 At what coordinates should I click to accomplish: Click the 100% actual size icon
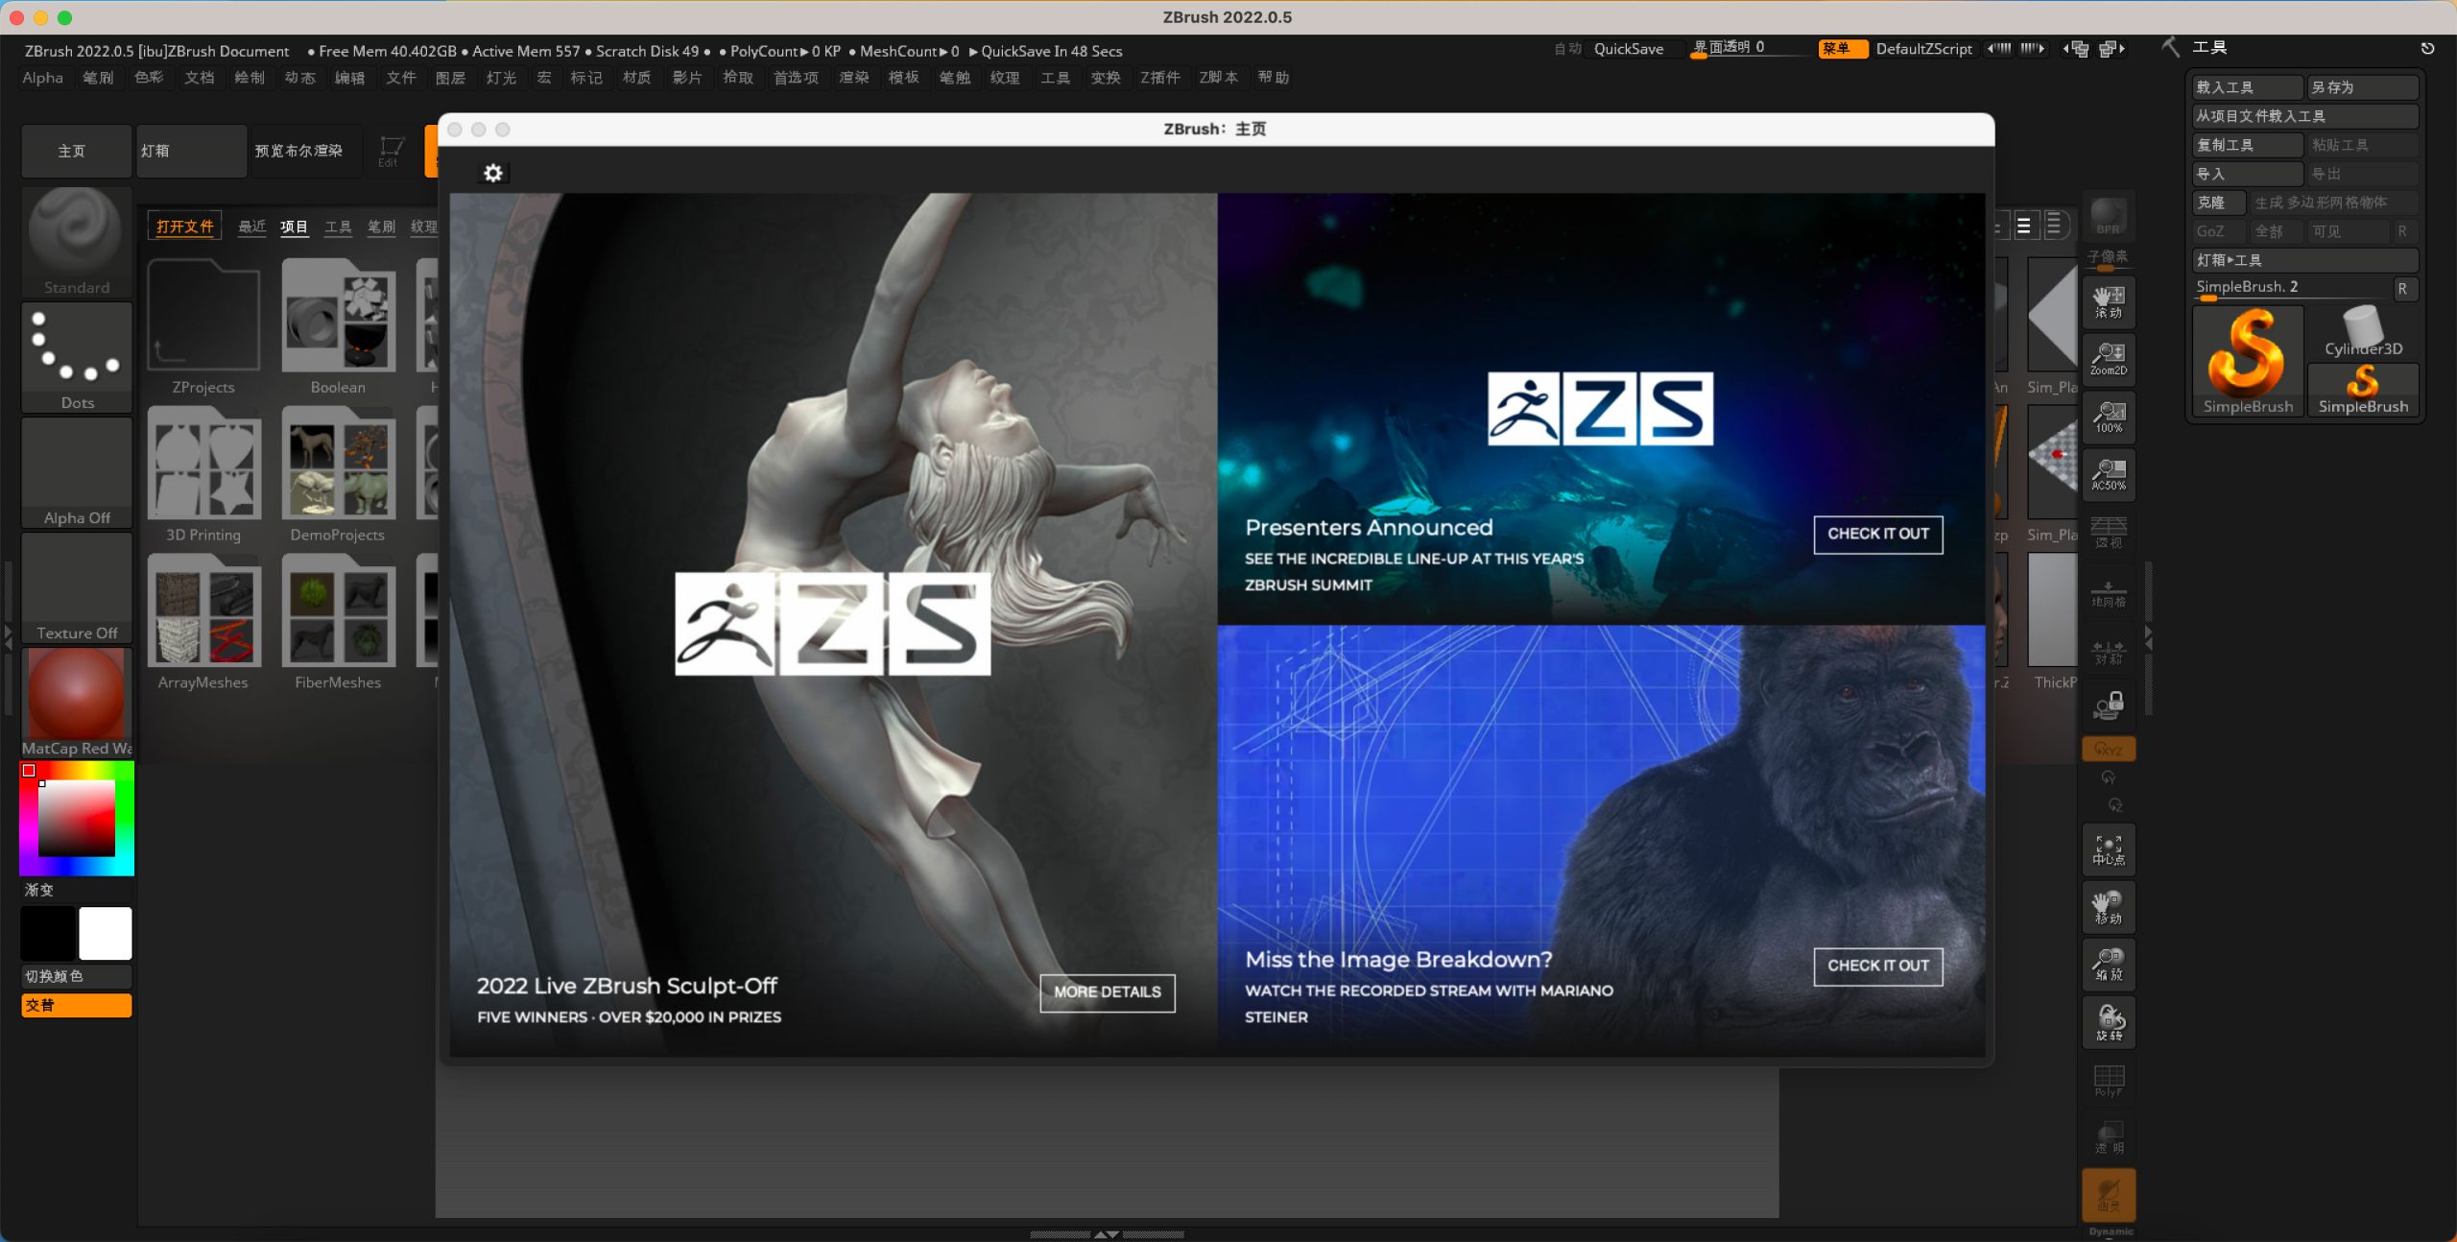click(x=2108, y=417)
